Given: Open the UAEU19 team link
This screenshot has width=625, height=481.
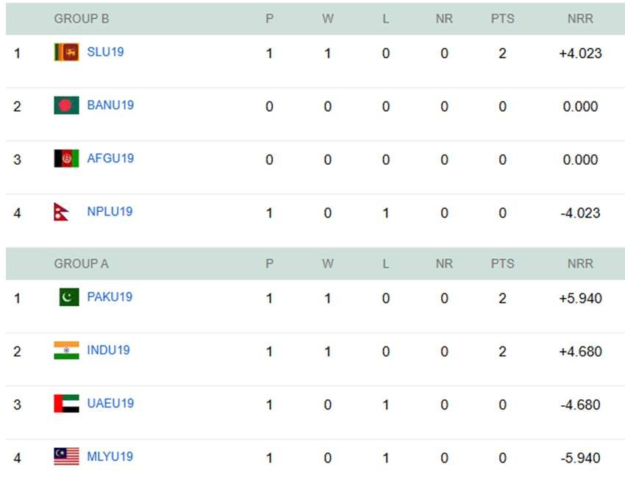Looking at the screenshot, I should pos(110,403).
